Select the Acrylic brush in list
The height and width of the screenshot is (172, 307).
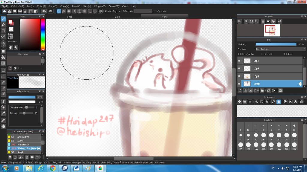(24, 152)
